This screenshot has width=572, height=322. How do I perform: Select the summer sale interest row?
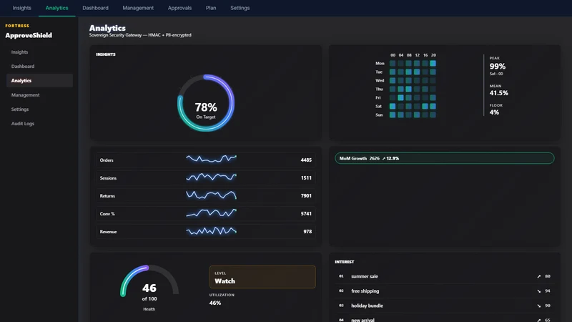click(x=444, y=276)
